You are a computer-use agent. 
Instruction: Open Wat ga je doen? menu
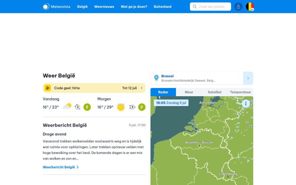point(134,7)
